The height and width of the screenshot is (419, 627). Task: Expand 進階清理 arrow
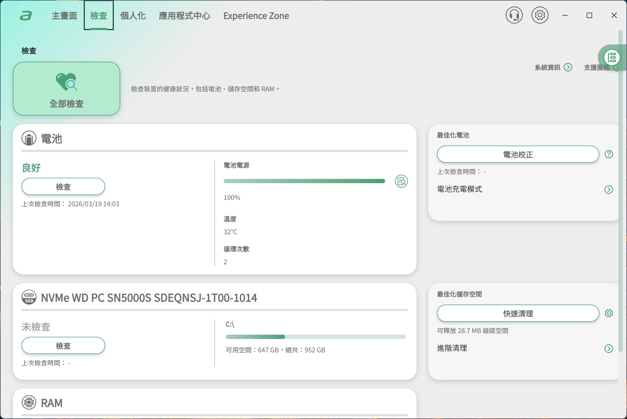point(608,349)
